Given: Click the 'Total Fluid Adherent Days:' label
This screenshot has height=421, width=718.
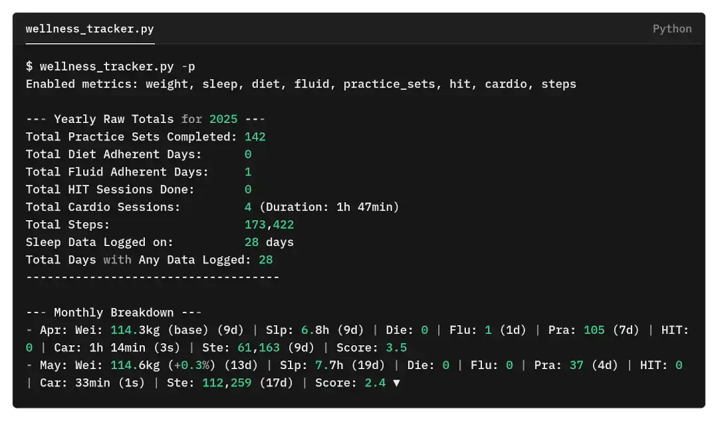Looking at the screenshot, I should [117, 172].
